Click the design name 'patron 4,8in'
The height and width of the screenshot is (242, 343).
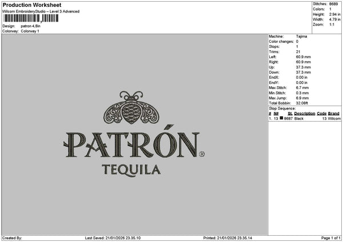31,26
